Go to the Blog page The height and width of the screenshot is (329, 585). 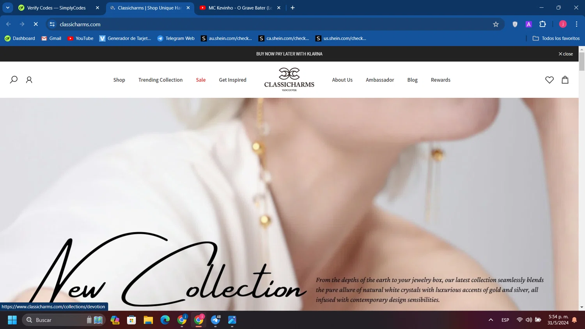coord(412,80)
